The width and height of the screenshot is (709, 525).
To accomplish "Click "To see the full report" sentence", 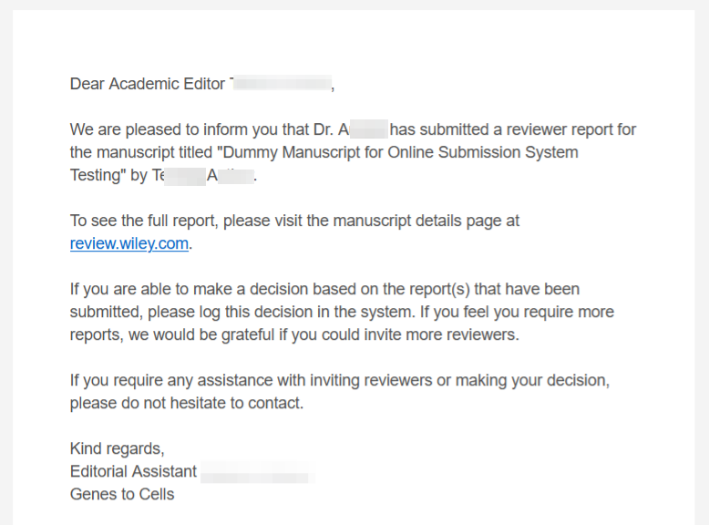I will (144, 221).
